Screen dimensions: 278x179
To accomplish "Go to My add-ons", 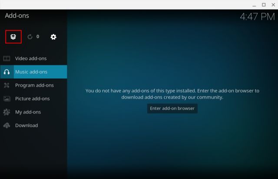I will point(34,112).
